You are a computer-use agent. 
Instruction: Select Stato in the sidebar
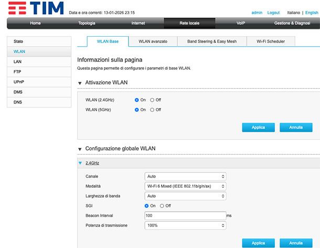pos(39,41)
